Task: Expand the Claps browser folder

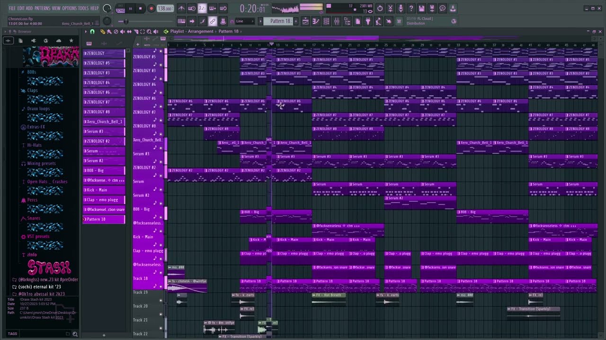Action: pos(32,91)
